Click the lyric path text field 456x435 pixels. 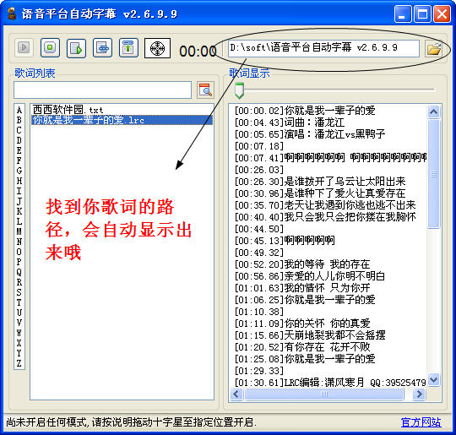pos(323,48)
